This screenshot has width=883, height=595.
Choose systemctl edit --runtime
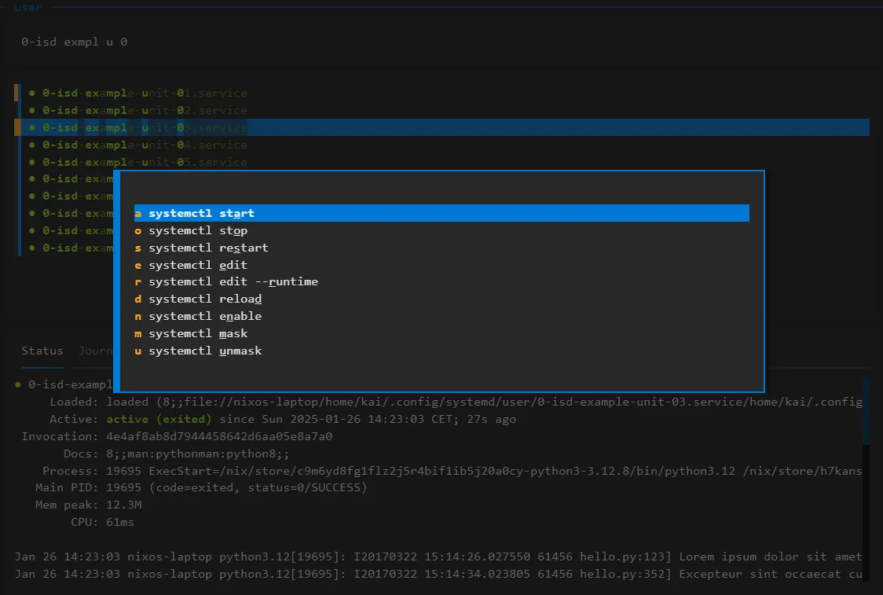click(441, 281)
